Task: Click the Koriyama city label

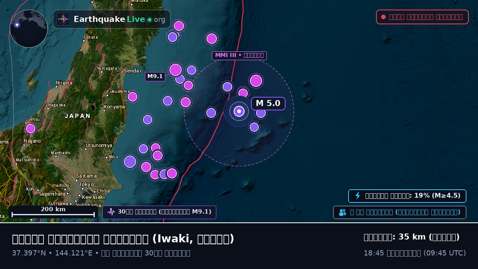Action: tap(114, 107)
